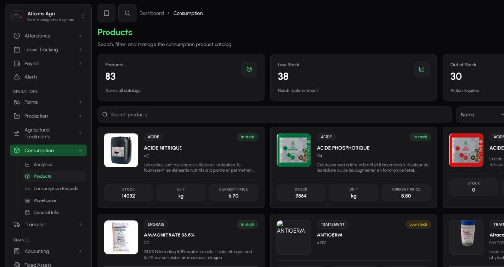Click the green cube icon on Products card

coord(249,69)
